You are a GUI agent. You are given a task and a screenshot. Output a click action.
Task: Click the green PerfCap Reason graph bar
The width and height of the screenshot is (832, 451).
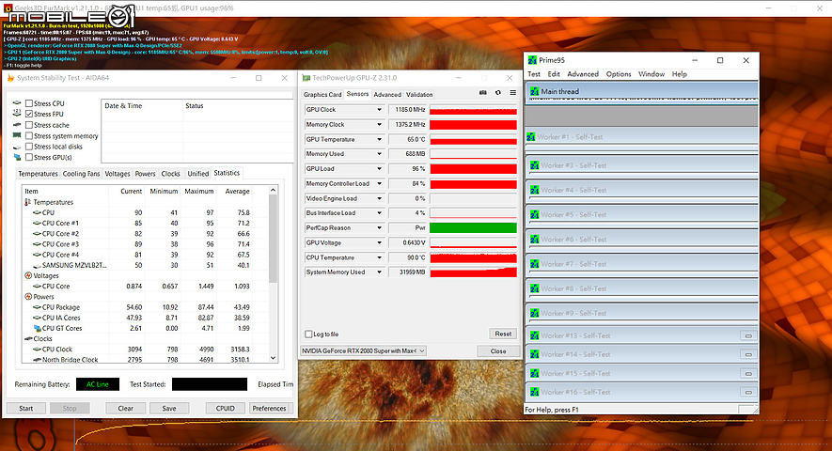pos(473,228)
